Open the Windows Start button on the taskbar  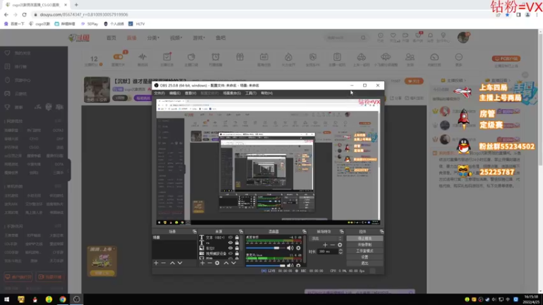(x=7, y=300)
